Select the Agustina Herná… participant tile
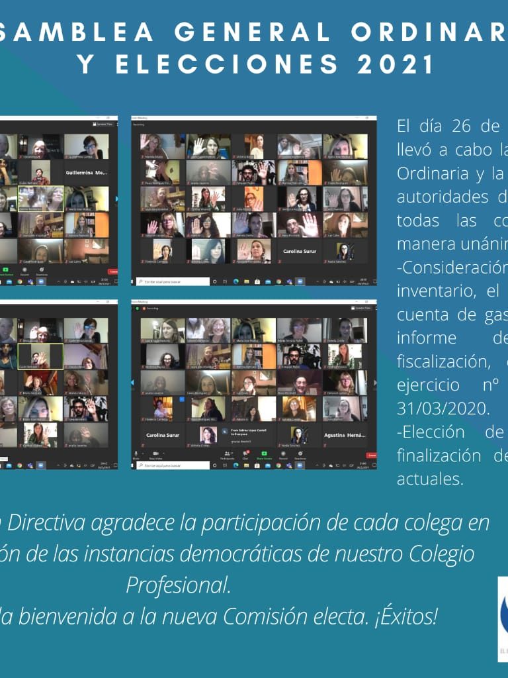508x678 pixels. 345,436
